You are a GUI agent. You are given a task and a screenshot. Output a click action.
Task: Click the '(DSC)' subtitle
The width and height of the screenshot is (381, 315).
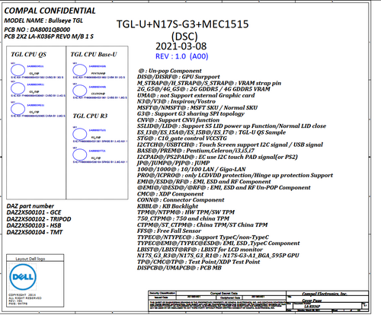pyautogui.click(x=184, y=37)
